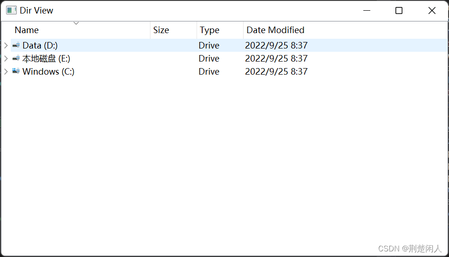The width and height of the screenshot is (449, 257).
Task: Click the Drive type cell for Windows (C:)
Action: (209, 71)
